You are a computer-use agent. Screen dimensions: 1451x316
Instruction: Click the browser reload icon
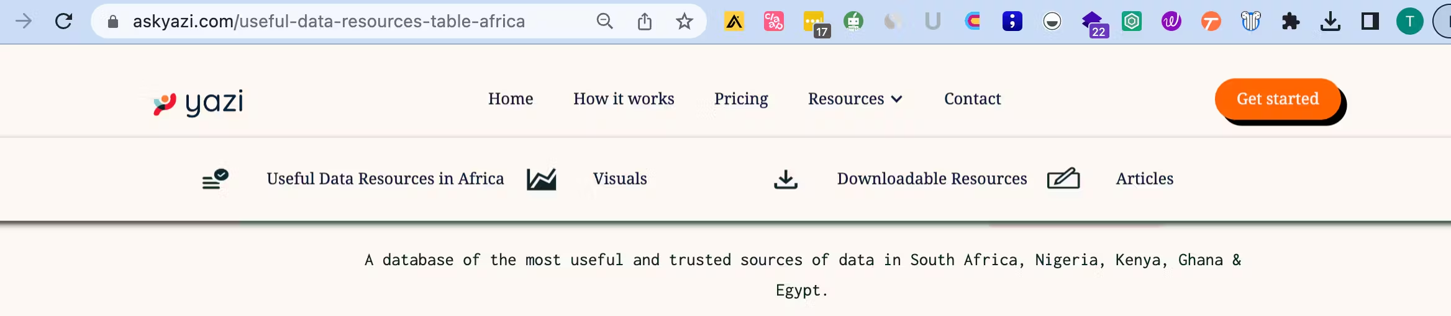(x=63, y=22)
